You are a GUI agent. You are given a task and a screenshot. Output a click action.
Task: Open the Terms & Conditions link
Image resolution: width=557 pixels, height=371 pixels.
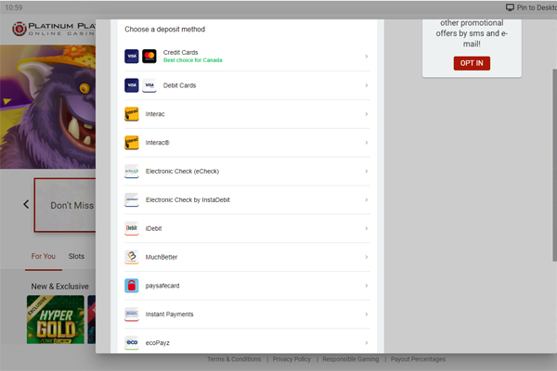234,359
